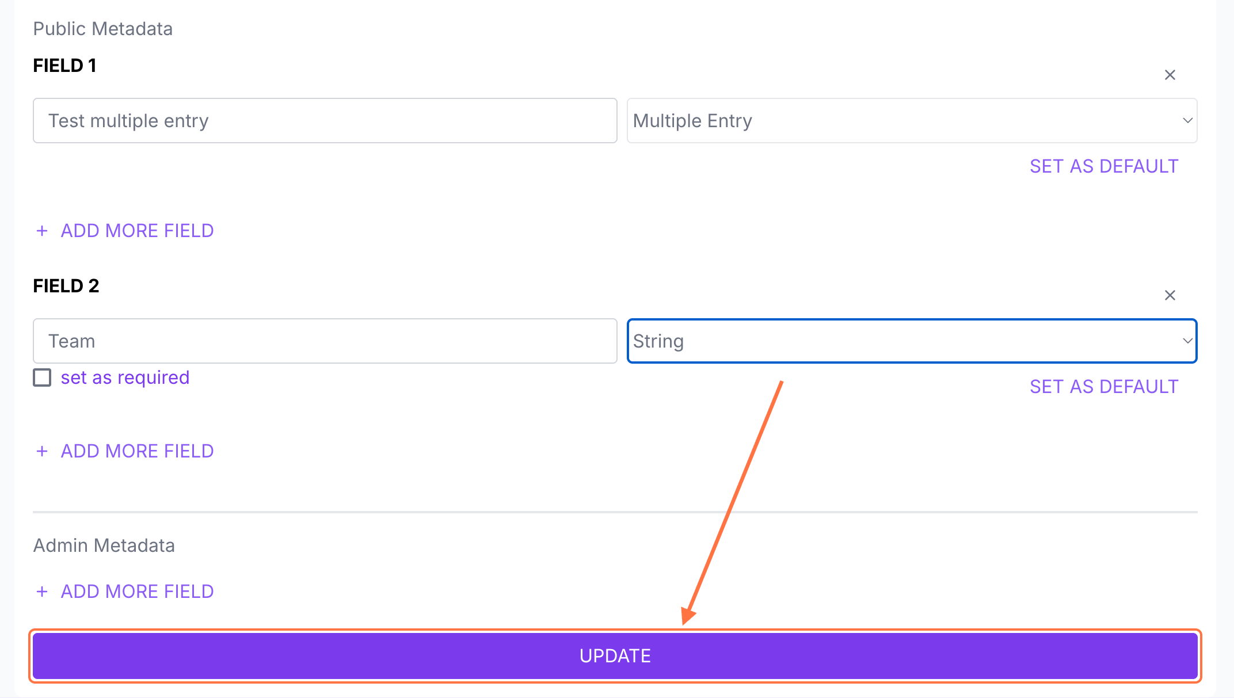Delete Field 2 using its X icon
1234x698 pixels.
(1170, 295)
